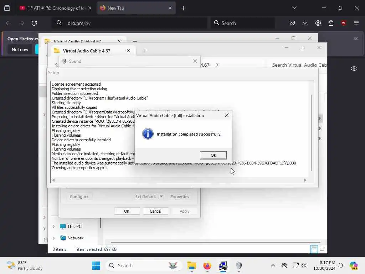Open the Firefox account icon
Screen dimensions: 365x274
pyautogui.click(x=318, y=23)
